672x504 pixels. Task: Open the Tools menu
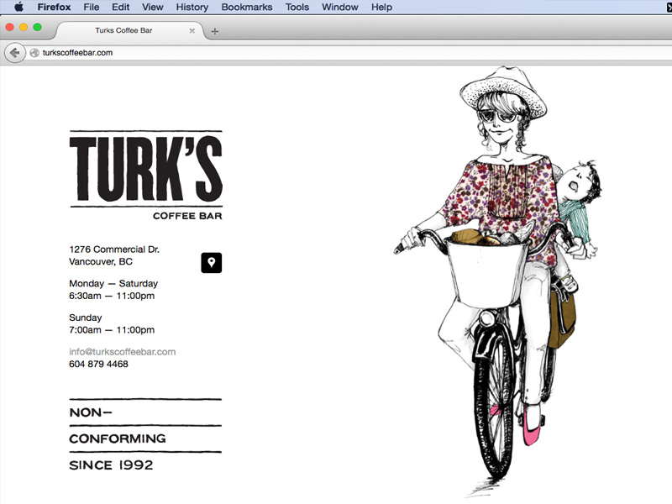[297, 7]
